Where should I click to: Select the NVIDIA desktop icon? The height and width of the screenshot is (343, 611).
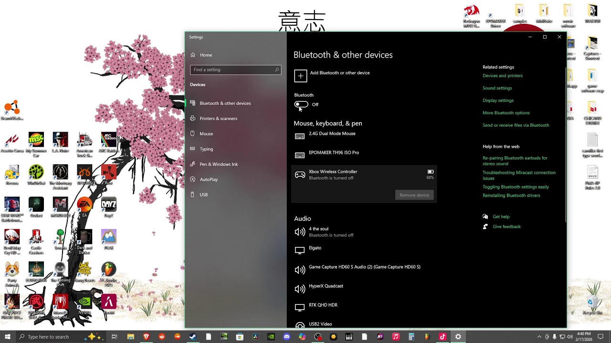(84, 304)
